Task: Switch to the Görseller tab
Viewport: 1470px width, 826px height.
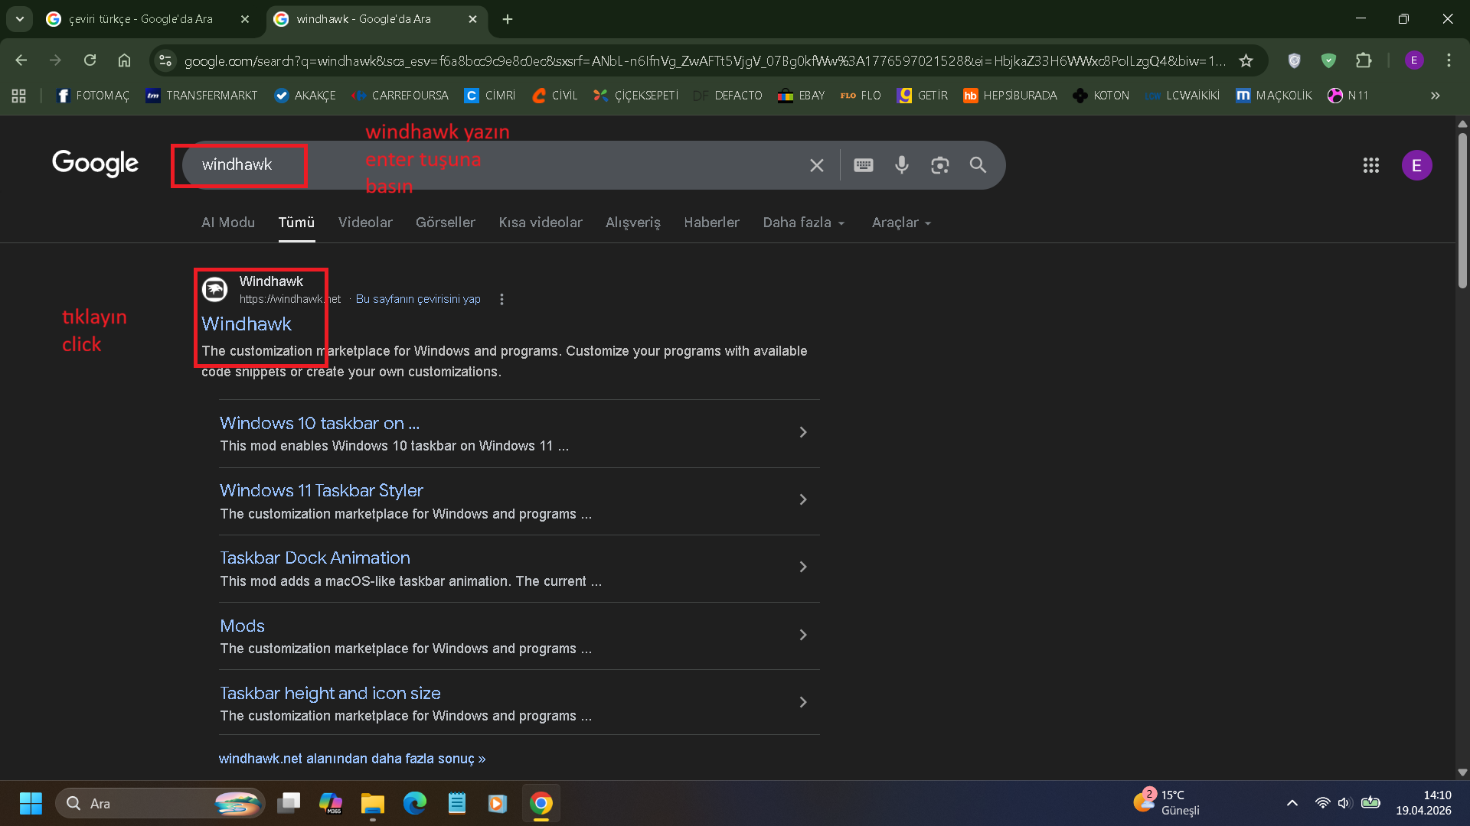Action: [446, 223]
